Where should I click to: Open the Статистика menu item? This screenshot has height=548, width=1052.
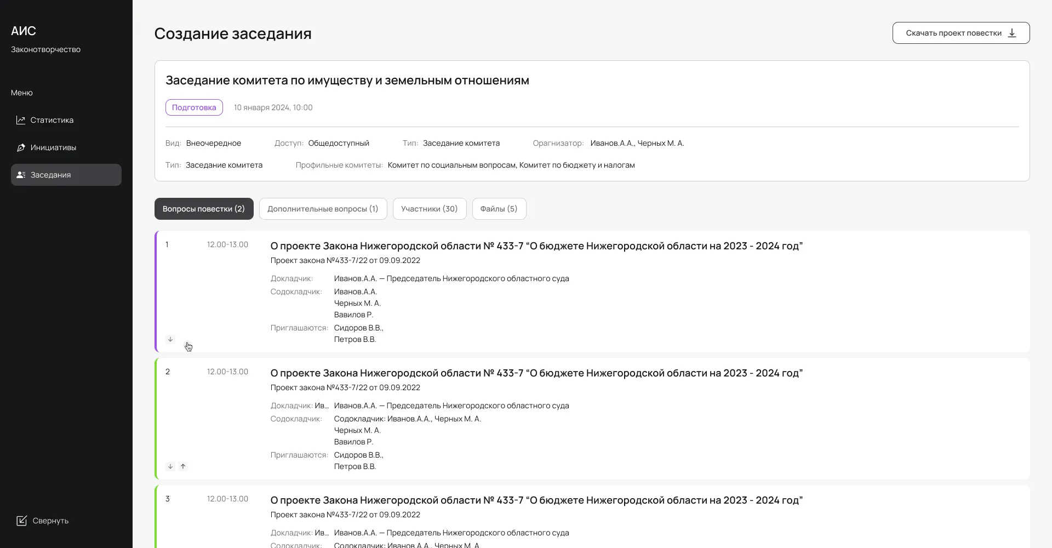pos(52,120)
